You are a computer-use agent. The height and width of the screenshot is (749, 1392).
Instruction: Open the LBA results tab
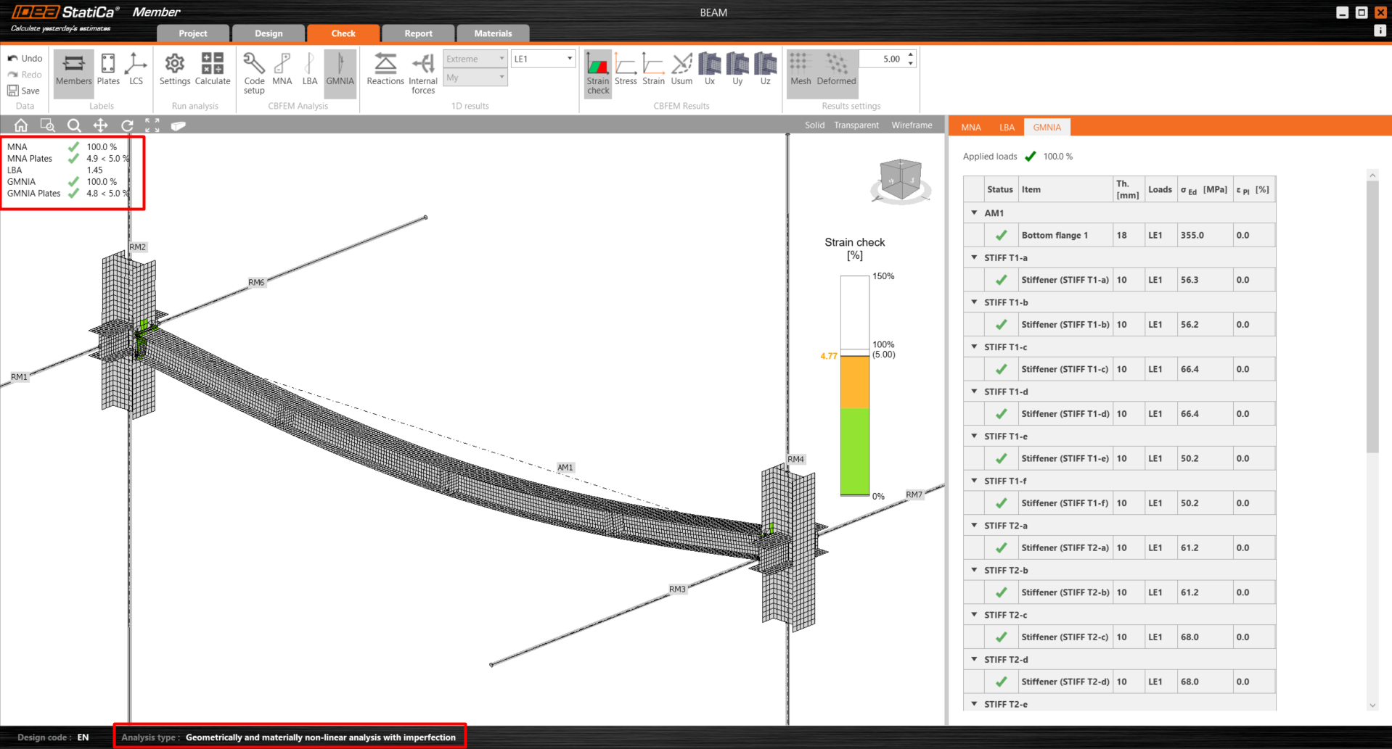tap(1007, 127)
